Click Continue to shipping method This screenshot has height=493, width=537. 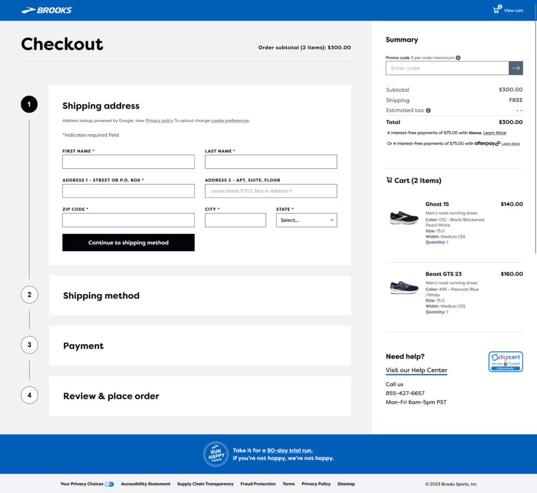[x=128, y=242]
